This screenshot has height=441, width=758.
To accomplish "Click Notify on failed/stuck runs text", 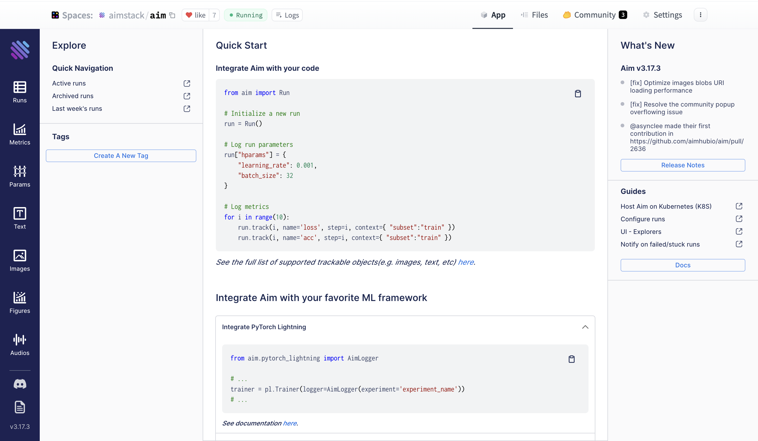I will click(x=660, y=244).
